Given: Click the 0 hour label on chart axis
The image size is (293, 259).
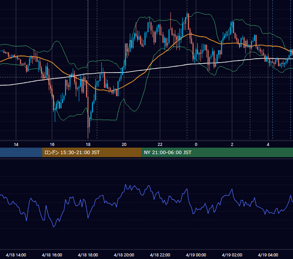Looking at the screenshot, I should 196,145.
